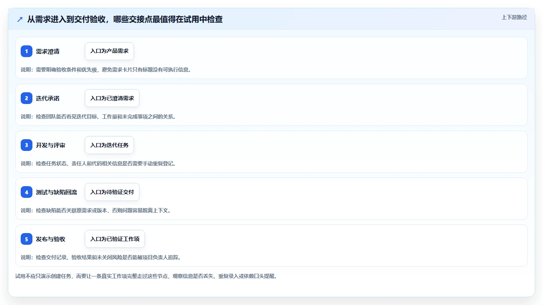Image resolution: width=543 pixels, height=305 pixels.
Task: Select the 开发与评审 step title
Action: (x=50, y=145)
